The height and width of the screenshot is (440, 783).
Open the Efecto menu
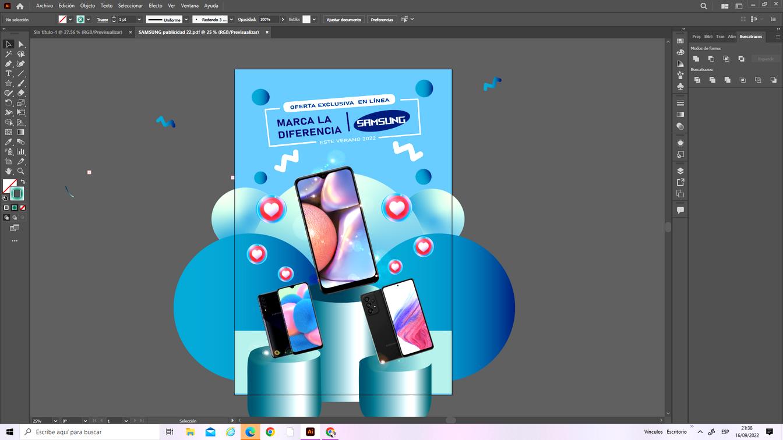(x=156, y=6)
